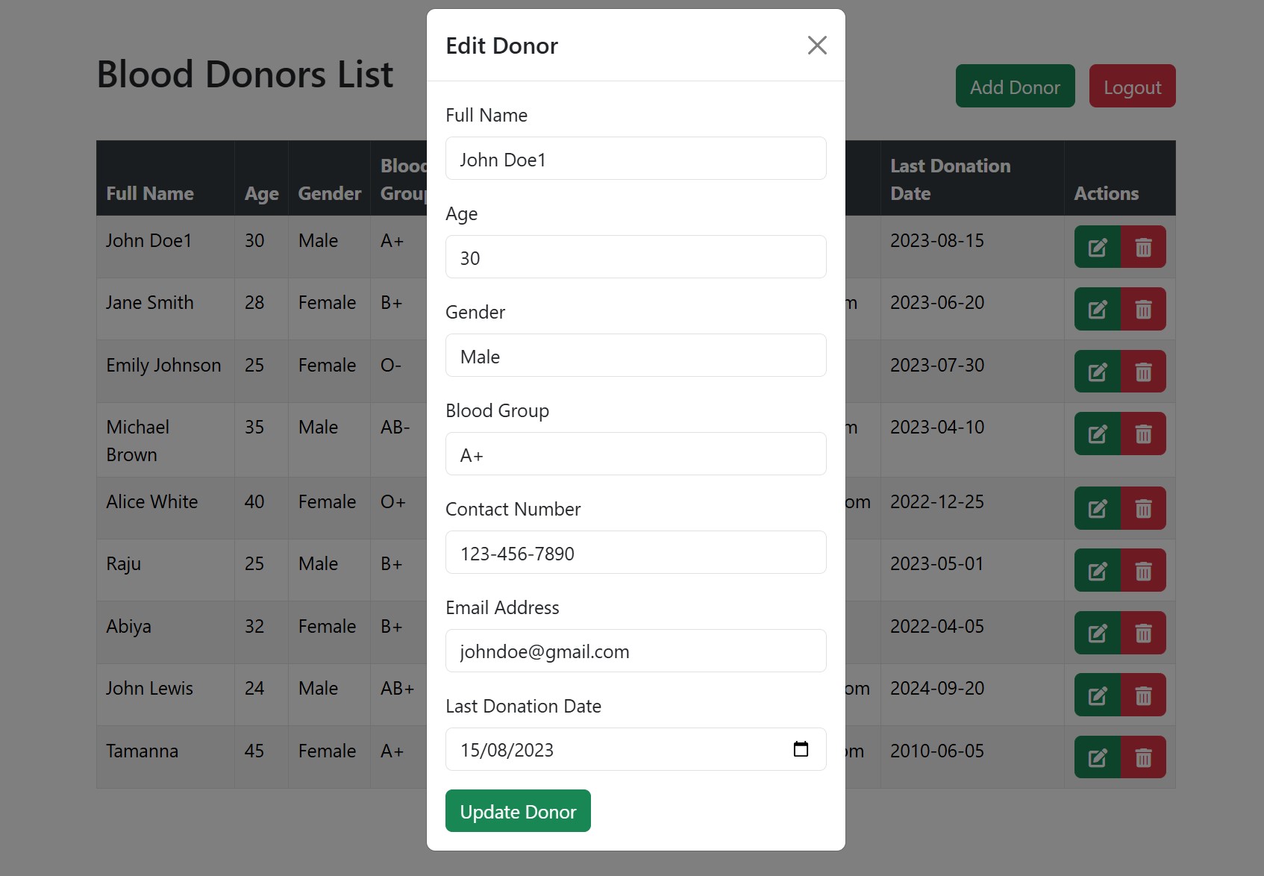Click edit icon for John Doe1 row
Screen dimensions: 1264x876
[x=1097, y=247]
